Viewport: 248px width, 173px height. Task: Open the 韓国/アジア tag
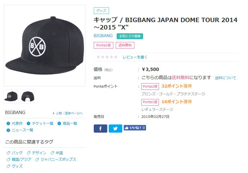tap(19, 159)
